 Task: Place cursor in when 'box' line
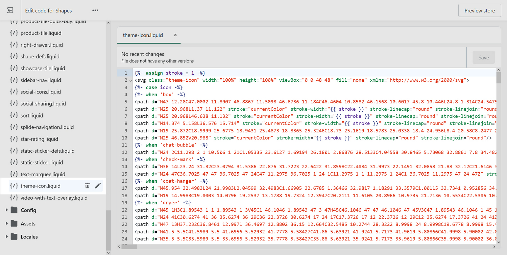[160, 95]
